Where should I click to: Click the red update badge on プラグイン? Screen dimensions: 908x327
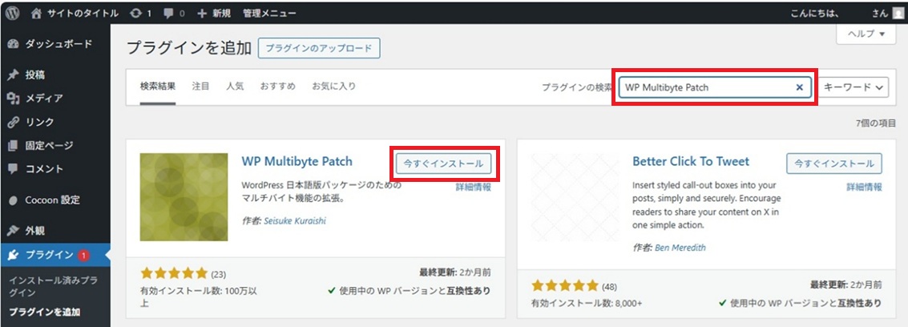(x=83, y=255)
